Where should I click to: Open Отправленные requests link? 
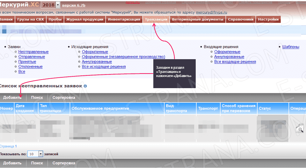32,57
